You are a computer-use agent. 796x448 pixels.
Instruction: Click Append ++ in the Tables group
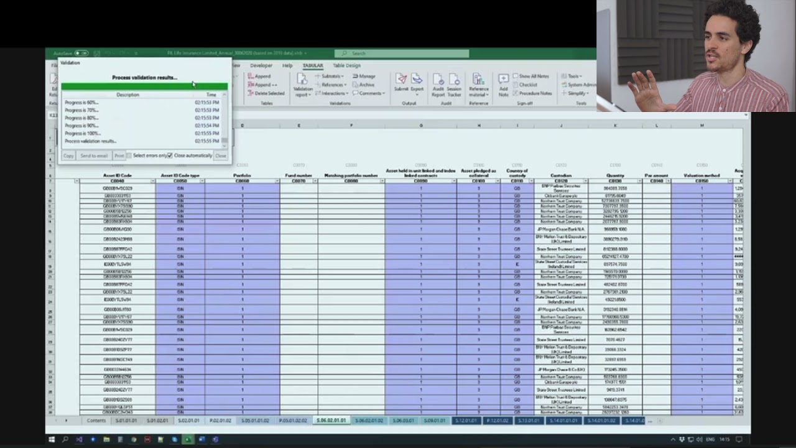262,85
